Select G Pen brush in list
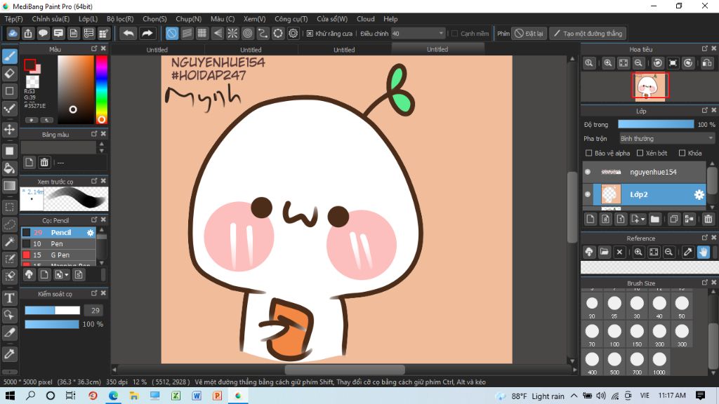Image resolution: width=719 pixels, height=404 pixels. [x=58, y=255]
